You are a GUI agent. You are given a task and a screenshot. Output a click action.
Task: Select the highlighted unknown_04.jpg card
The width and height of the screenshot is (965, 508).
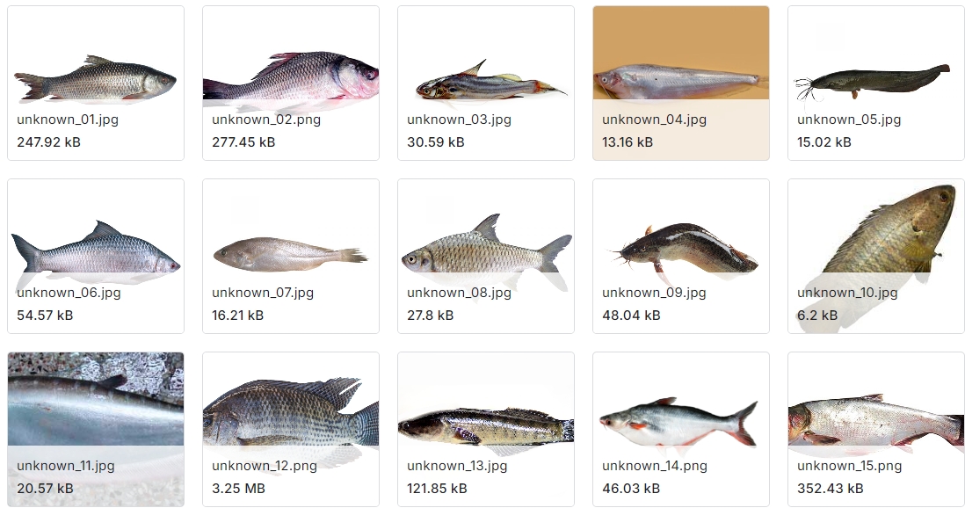680,83
